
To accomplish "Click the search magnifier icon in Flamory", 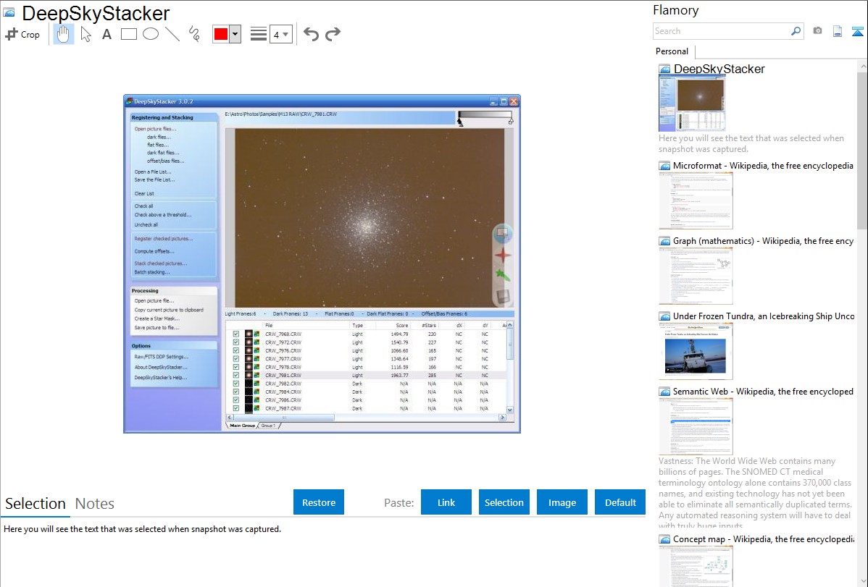I will [x=796, y=31].
